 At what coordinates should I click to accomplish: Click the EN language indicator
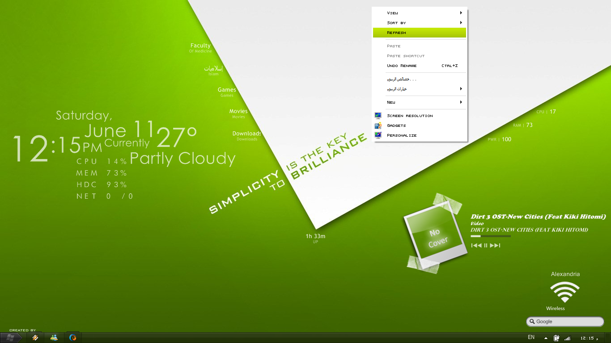[x=531, y=337]
